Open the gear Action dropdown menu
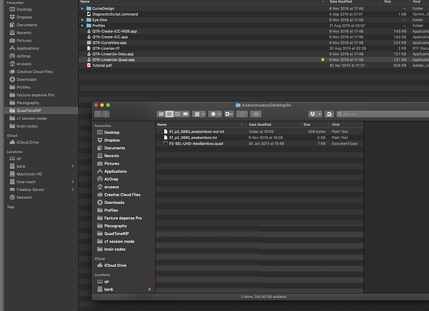 tap(215, 114)
